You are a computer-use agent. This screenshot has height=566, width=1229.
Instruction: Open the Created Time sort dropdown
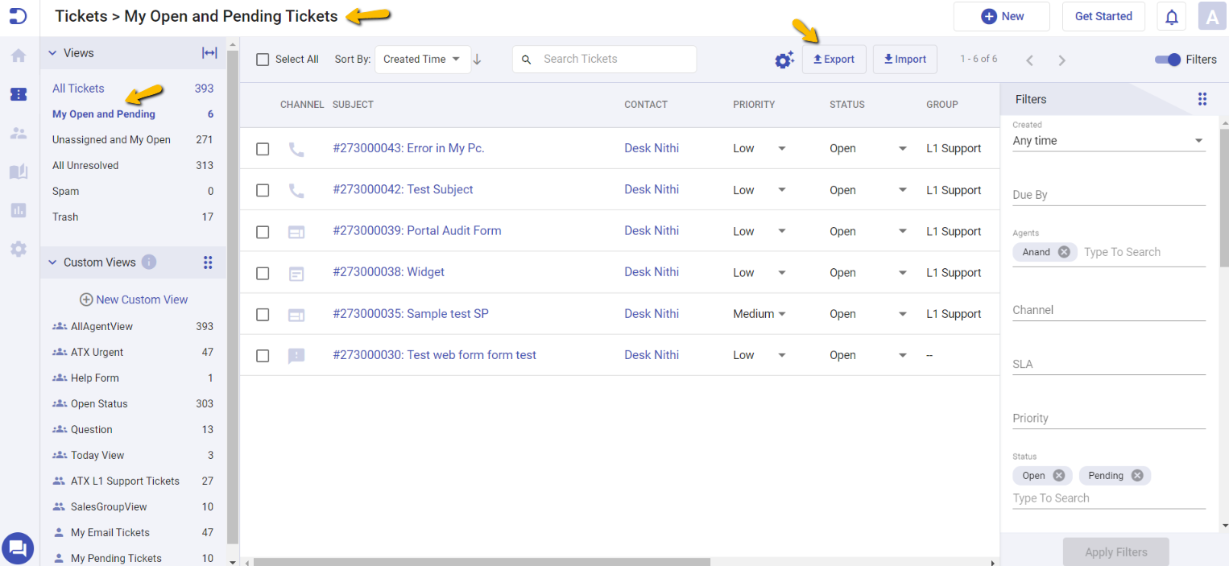(x=422, y=59)
